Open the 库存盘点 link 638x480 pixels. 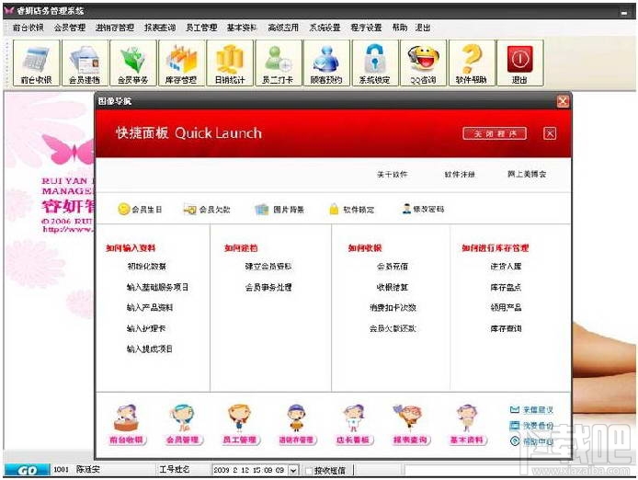click(x=506, y=287)
